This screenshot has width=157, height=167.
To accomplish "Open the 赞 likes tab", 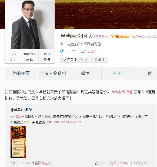I will click(x=149, y=74).
